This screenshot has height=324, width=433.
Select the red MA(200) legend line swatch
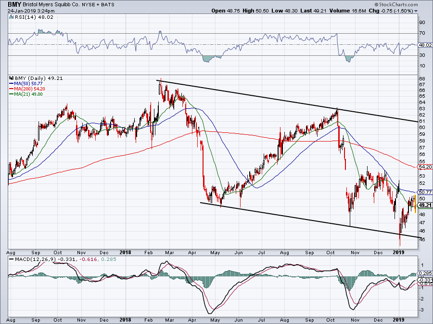[x=12, y=89]
